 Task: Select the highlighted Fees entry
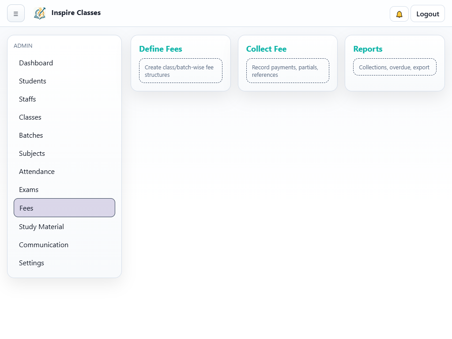64,207
